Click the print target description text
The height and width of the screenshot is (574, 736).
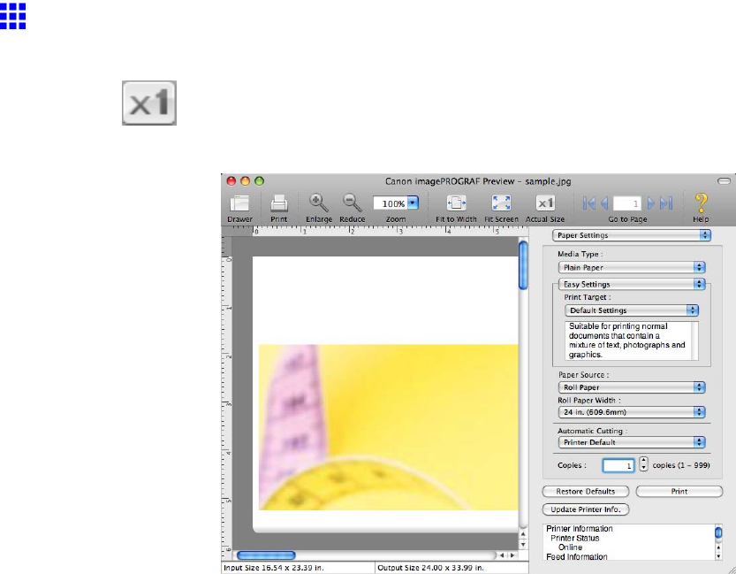(626, 341)
